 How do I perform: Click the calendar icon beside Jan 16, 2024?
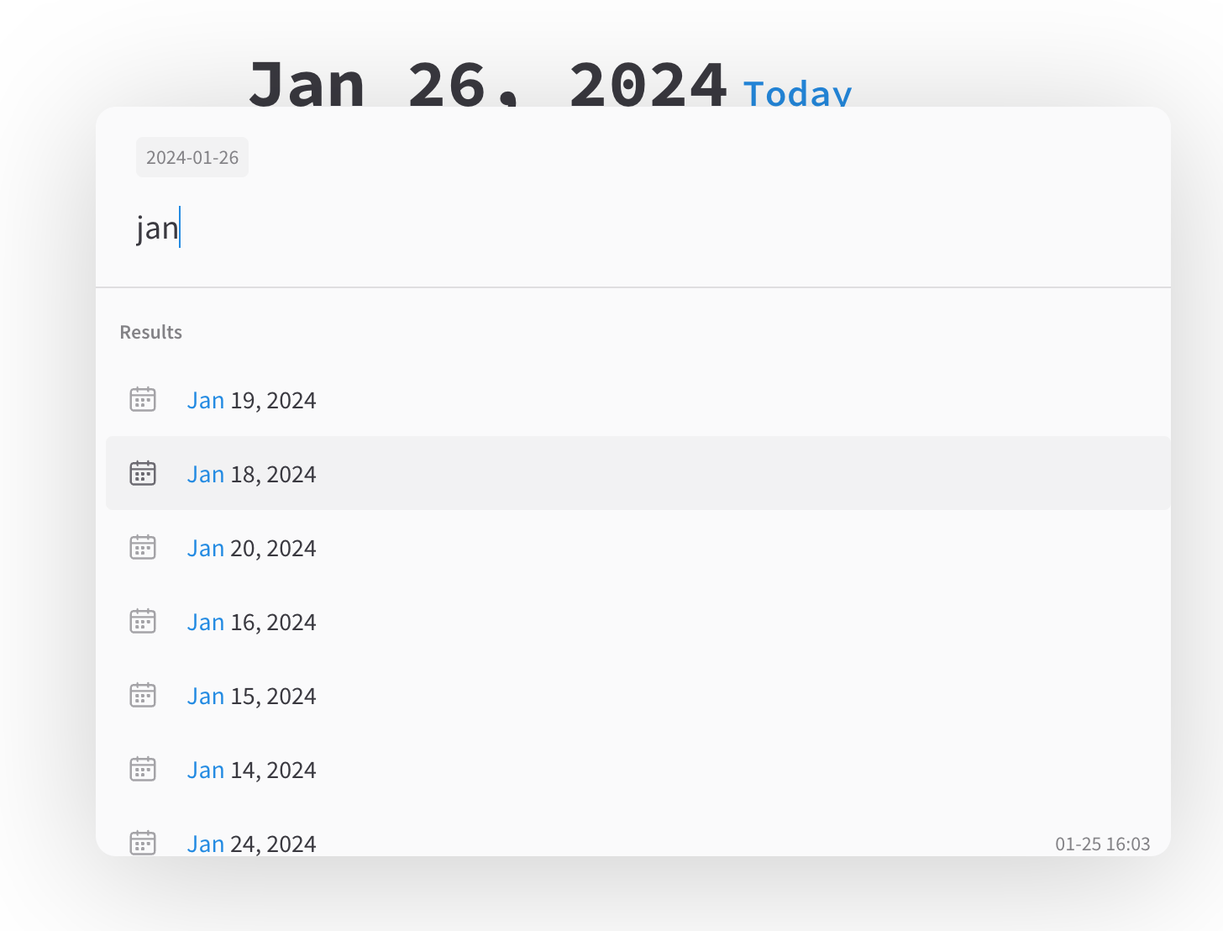coord(143,622)
